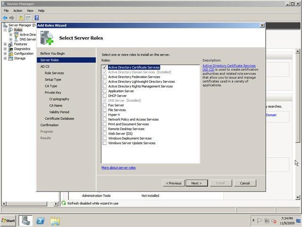Check Windows Server Update Services
The width and height of the screenshot is (302, 227).
coord(105,143)
